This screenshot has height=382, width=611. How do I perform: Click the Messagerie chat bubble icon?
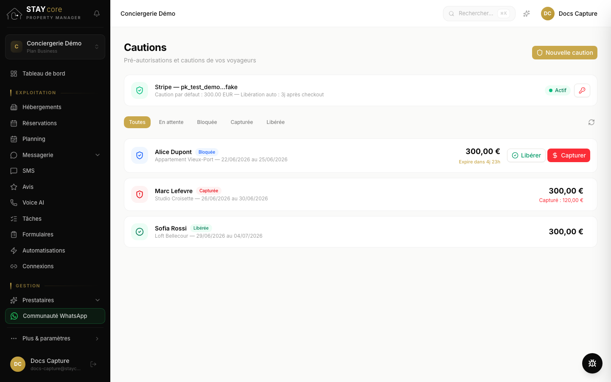tap(14, 155)
